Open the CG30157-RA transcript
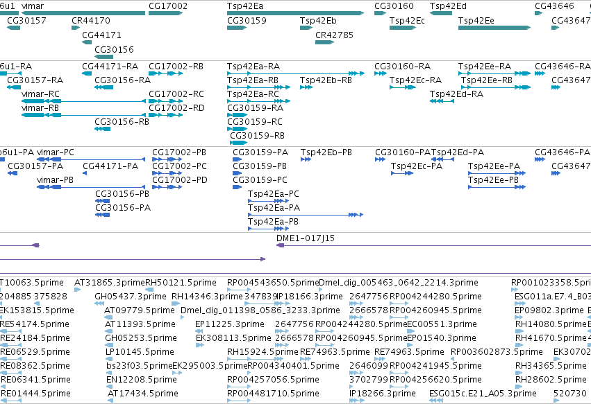Screen dimensions: 591x404 point(14,87)
